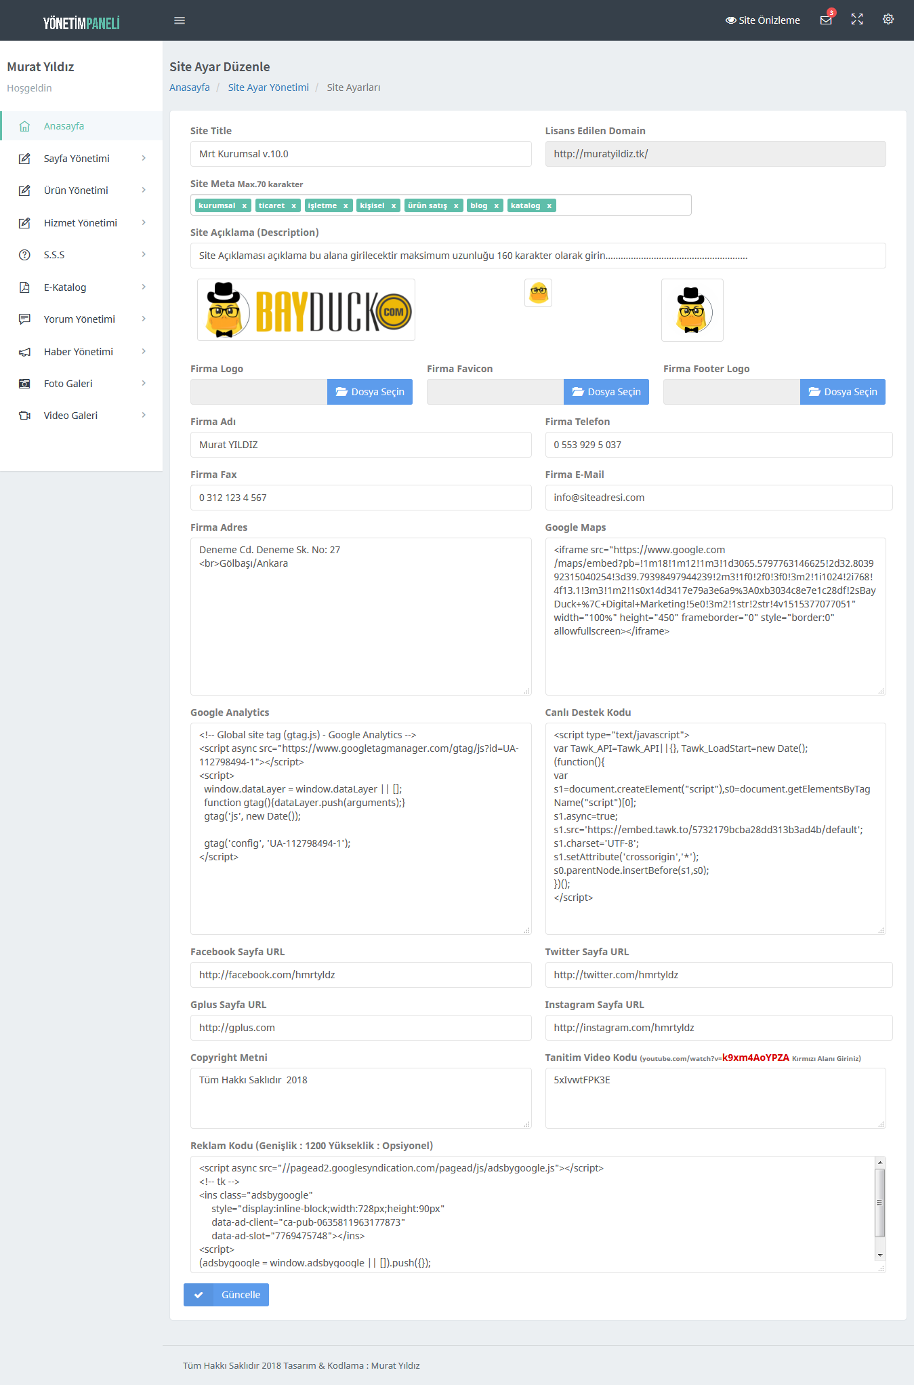This screenshot has height=1385, width=914.
Task: Go to Anasayfa via breadcrumb link
Action: coord(190,87)
